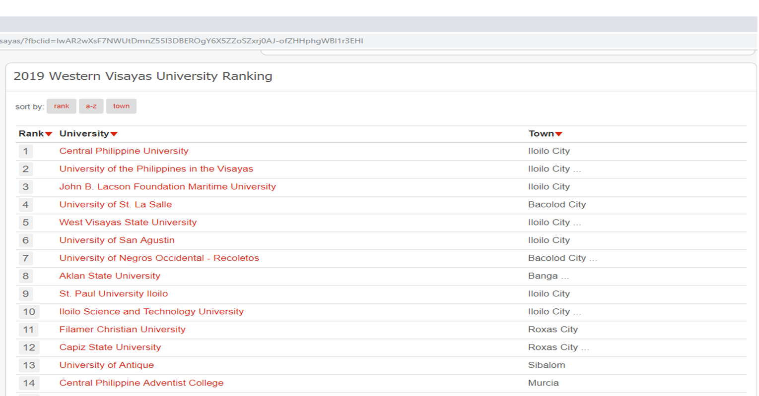The image size is (759, 396).
Task: Click rank number 12 badge
Action: coord(29,347)
